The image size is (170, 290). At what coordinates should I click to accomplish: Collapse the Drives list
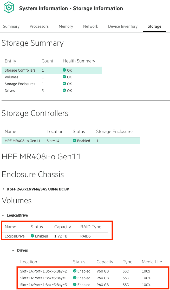[x=13, y=251]
